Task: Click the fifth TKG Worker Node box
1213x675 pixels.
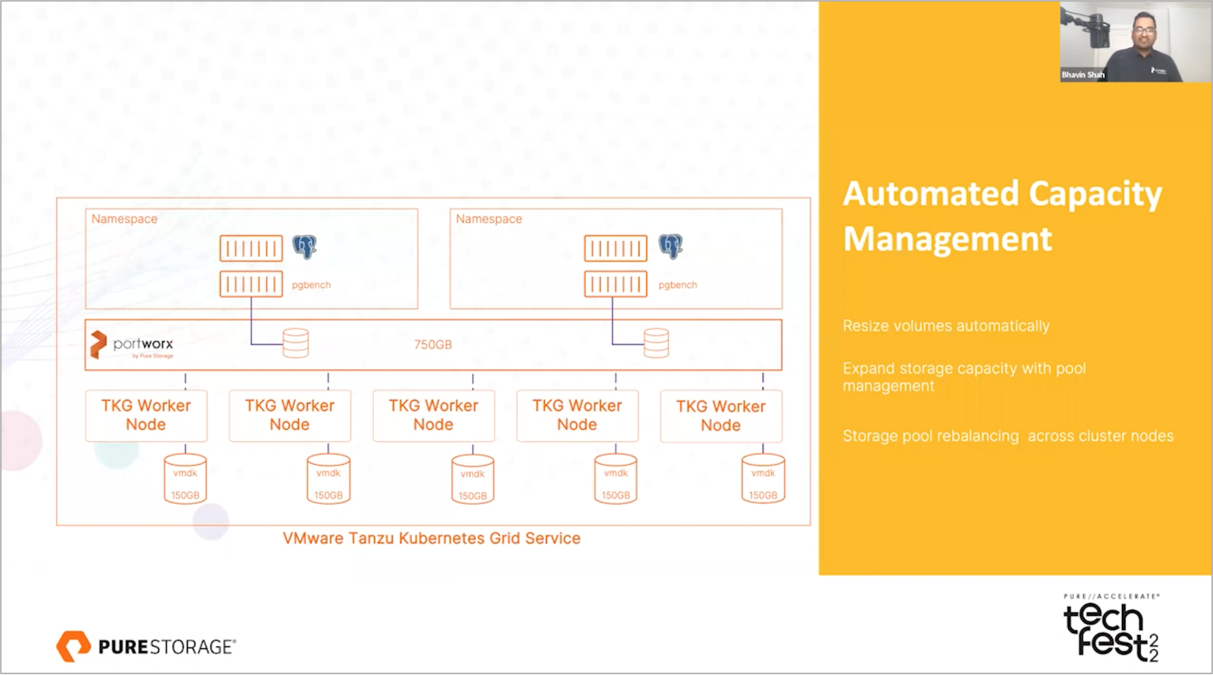Action: [721, 416]
